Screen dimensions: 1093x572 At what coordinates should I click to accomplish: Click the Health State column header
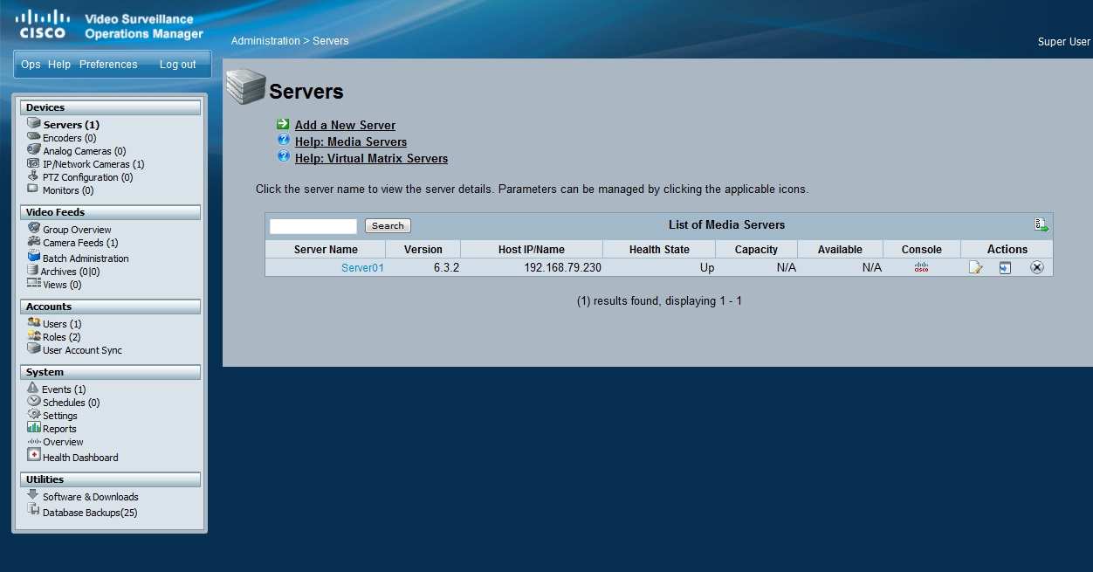[x=659, y=250]
